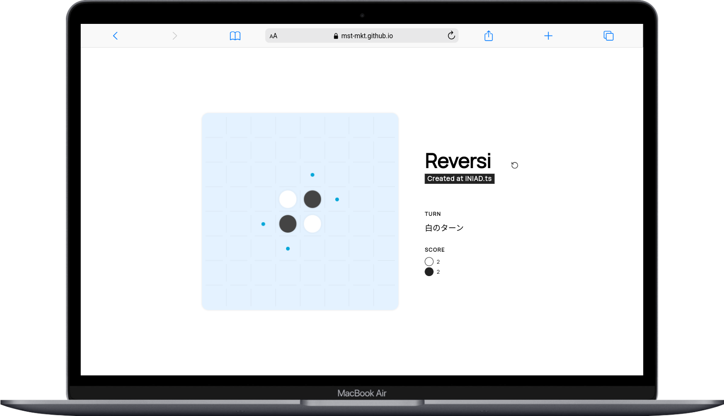Add a new tab with plus icon

(548, 36)
